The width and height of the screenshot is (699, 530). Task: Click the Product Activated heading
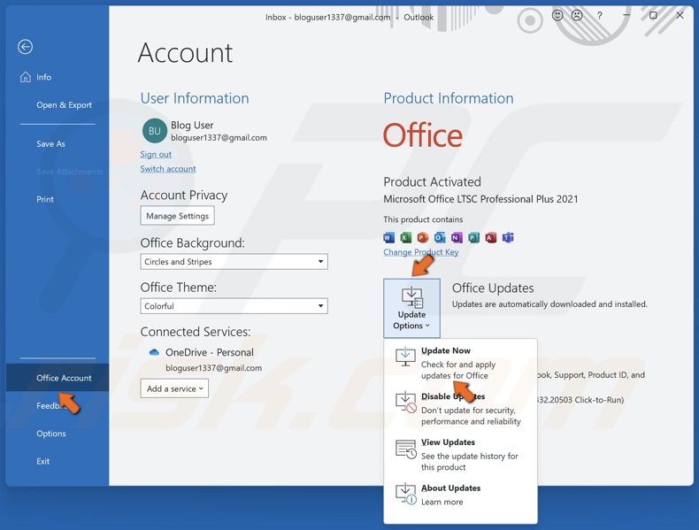[x=432, y=182]
